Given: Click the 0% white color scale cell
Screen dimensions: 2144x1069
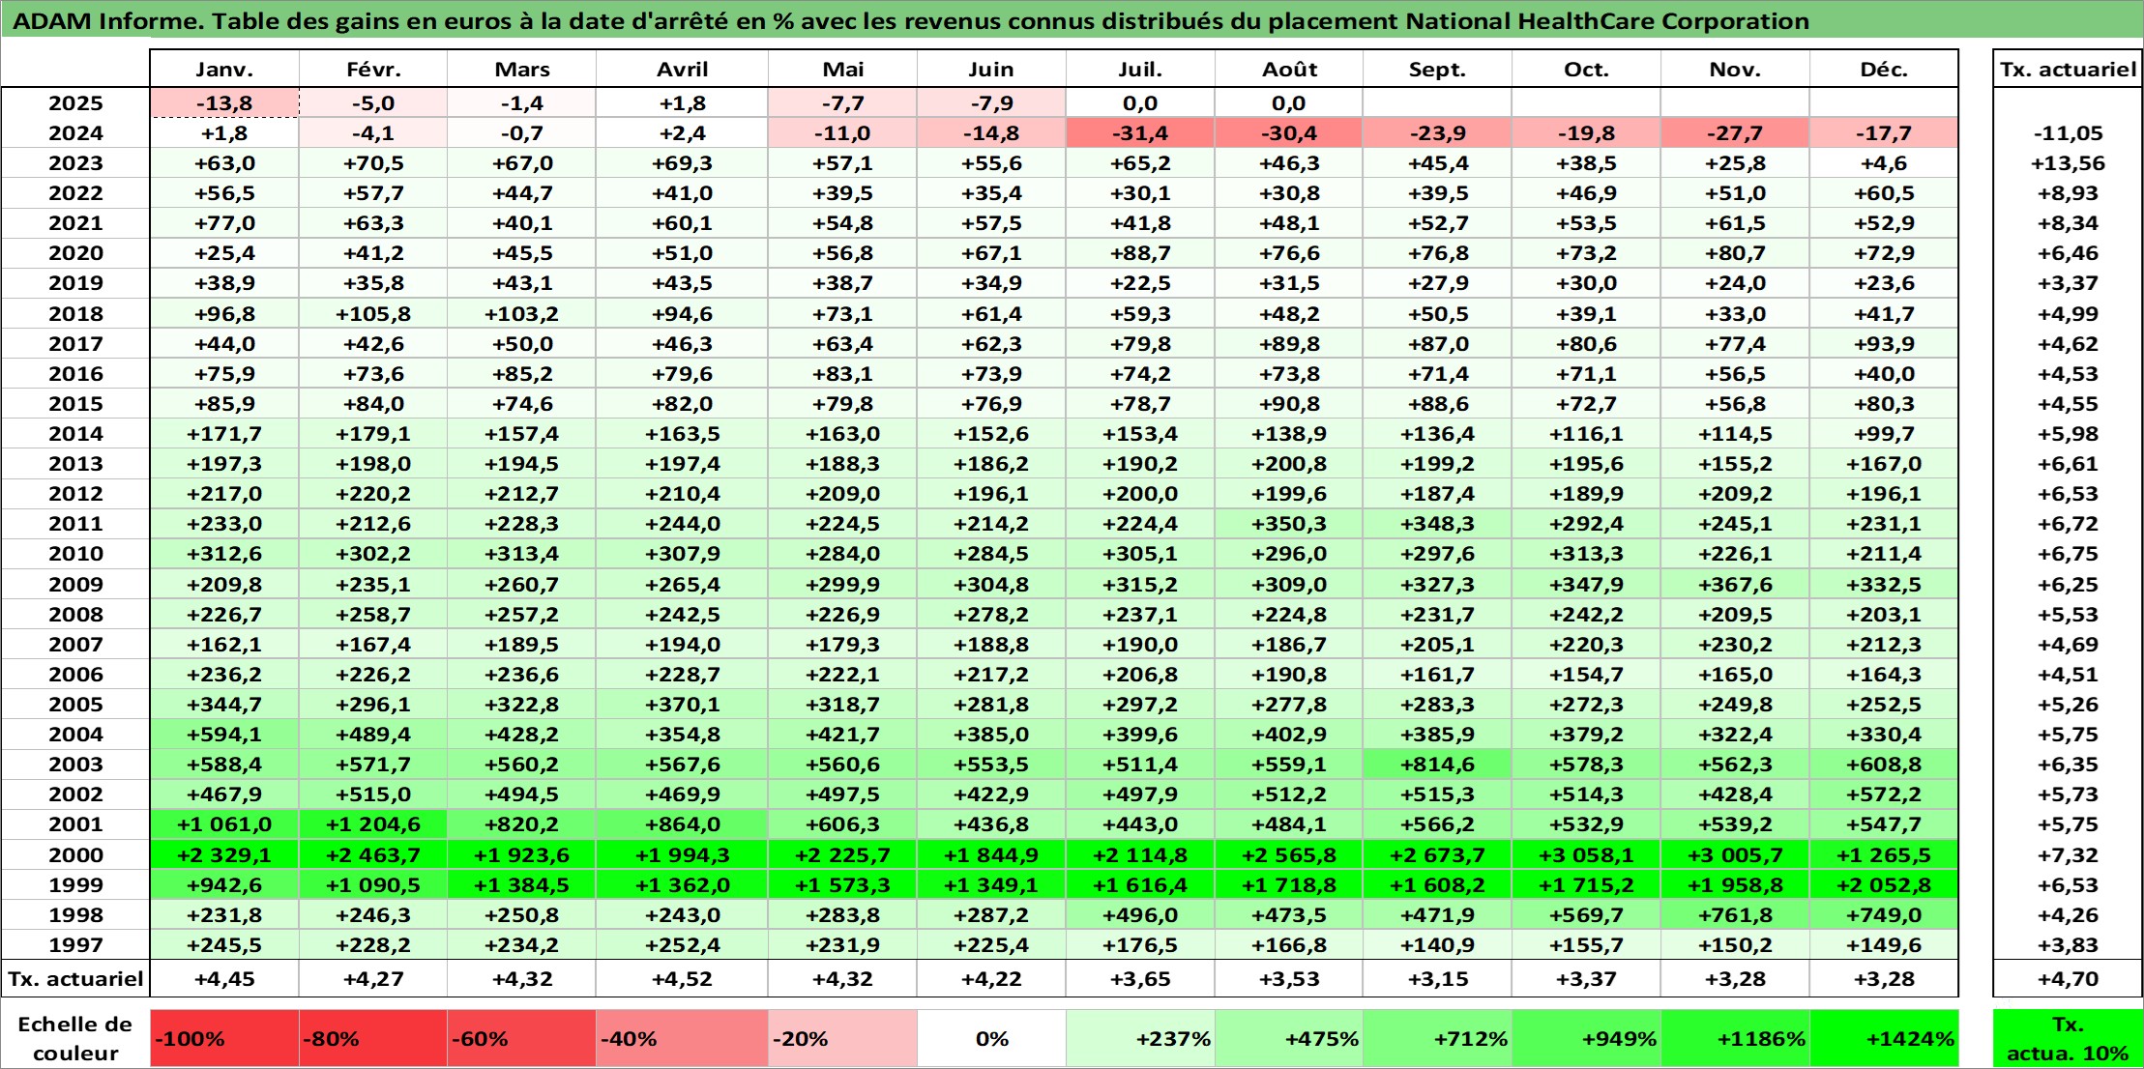Looking at the screenshot, I should [x=991, y=1039].
